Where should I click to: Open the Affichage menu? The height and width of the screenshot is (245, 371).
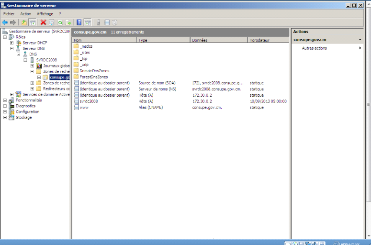pyautogui.click(x=45, y=14)
